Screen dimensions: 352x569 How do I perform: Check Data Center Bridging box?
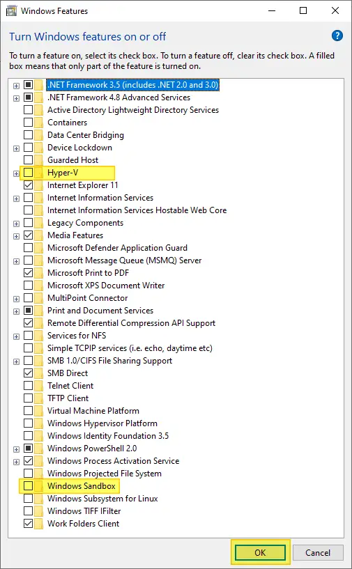[28, 134]
